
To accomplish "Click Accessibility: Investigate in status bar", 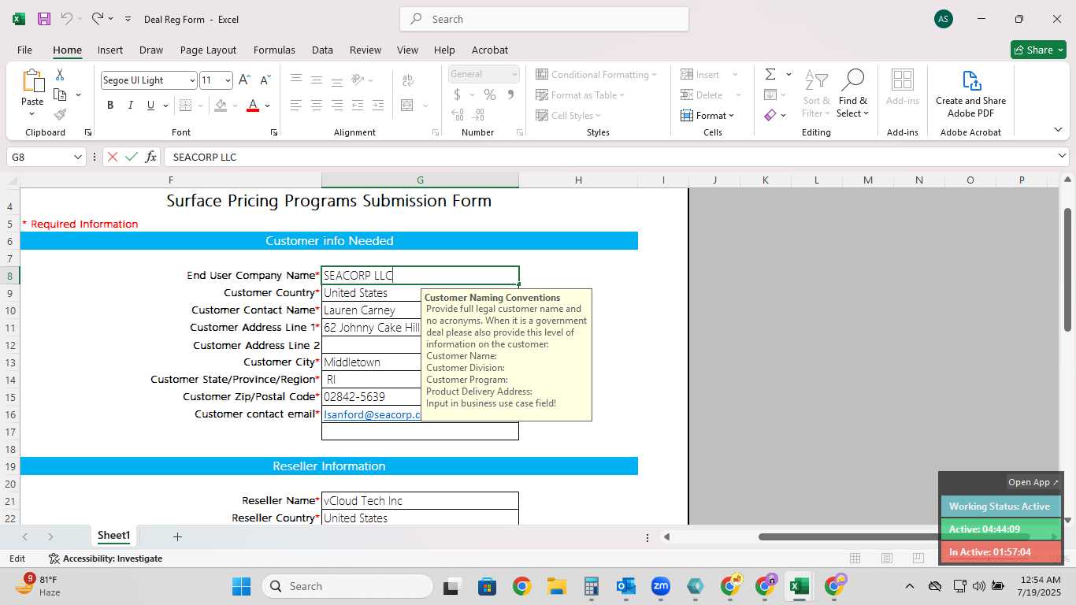I will [x=106, y=559].
